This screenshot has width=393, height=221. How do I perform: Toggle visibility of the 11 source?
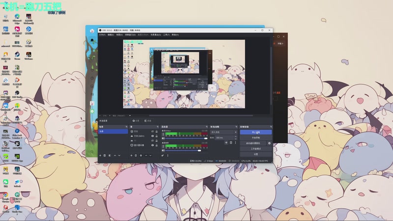[152, 140]
